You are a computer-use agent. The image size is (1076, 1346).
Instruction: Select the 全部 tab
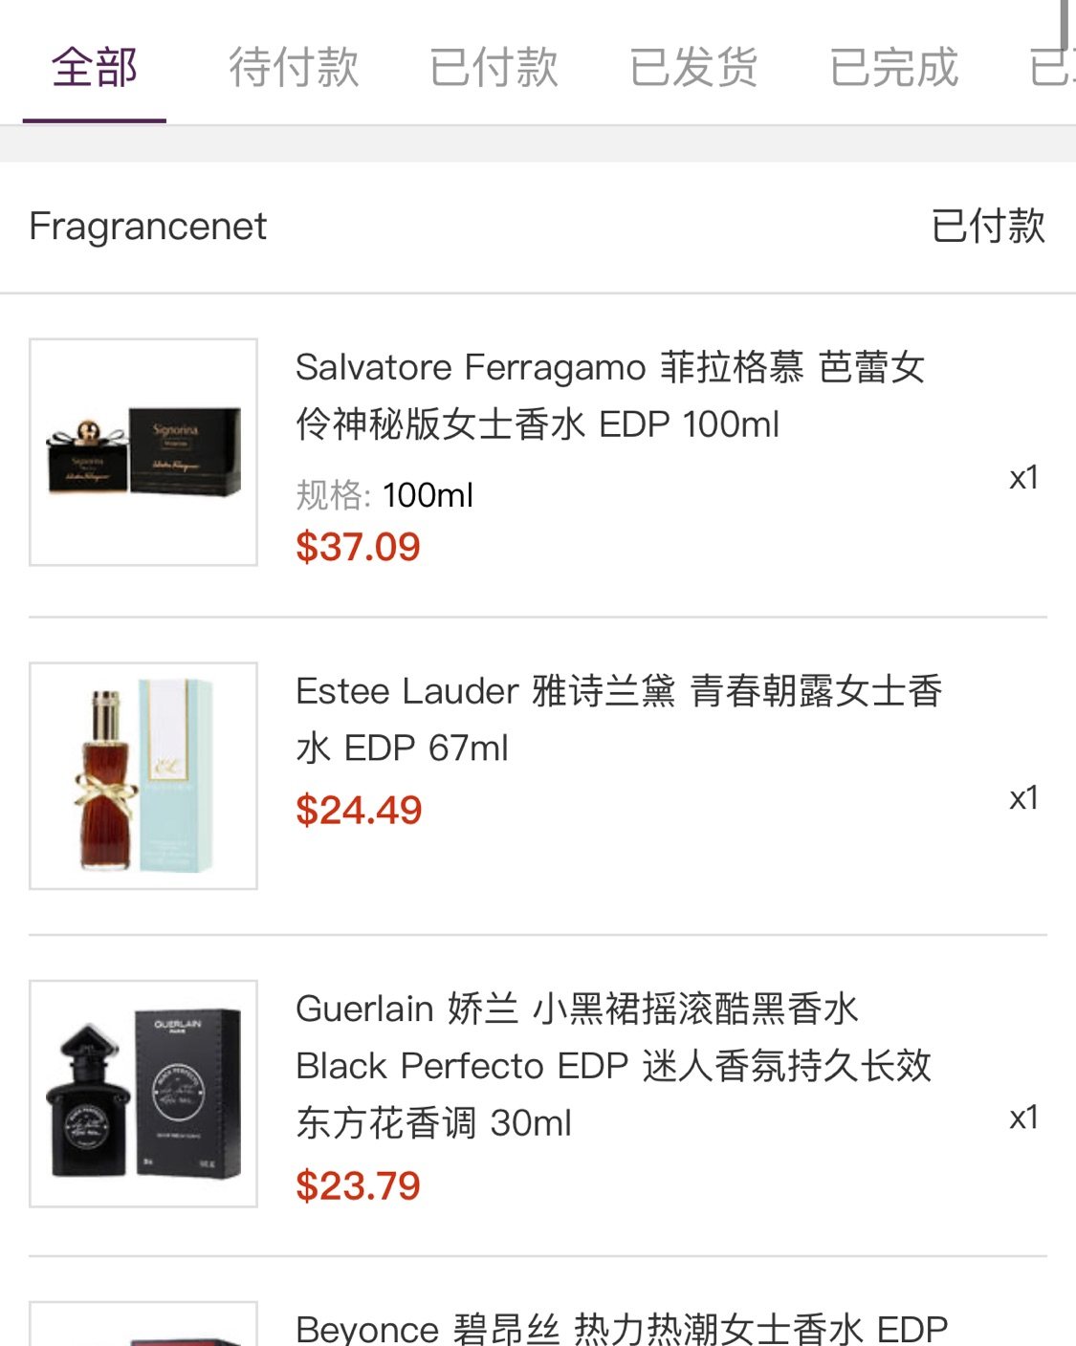[95, 67]
